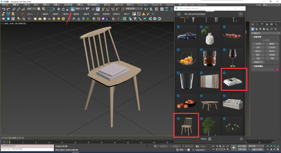The width and height of the screenshot is (281, 153).
Task: Open Chaos Cosmos Browser from toolbar
Action: click(x=73, y=9)
